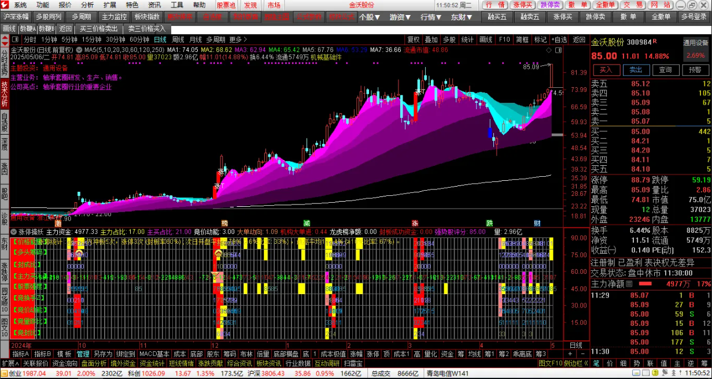Click the 涨 marker icon on the timeline
Image resolution: width=712 pixels, height=379 pixels.
pyautogui.click(x=415, y=223)
